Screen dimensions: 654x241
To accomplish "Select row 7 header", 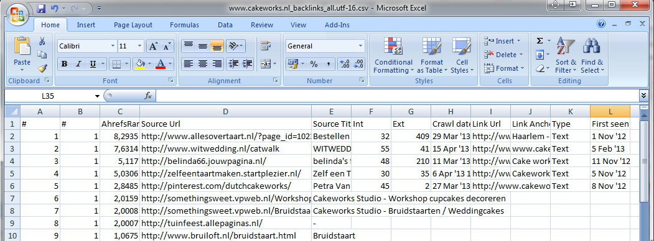I will (12, 198).
